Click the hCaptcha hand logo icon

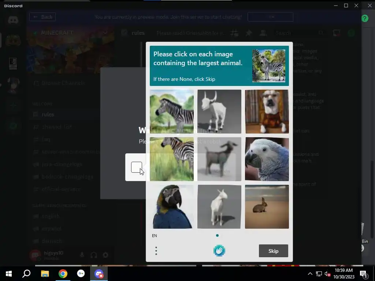219,251
